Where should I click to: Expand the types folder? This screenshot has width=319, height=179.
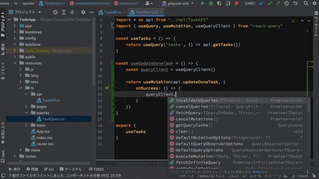(x=26, y=125)
